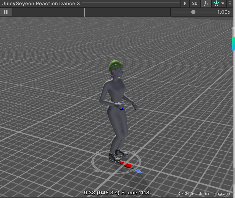The image size is (235, 198).
Task: Open the avatar selection dropdown arrow
Action: click(x=223, y=3)
